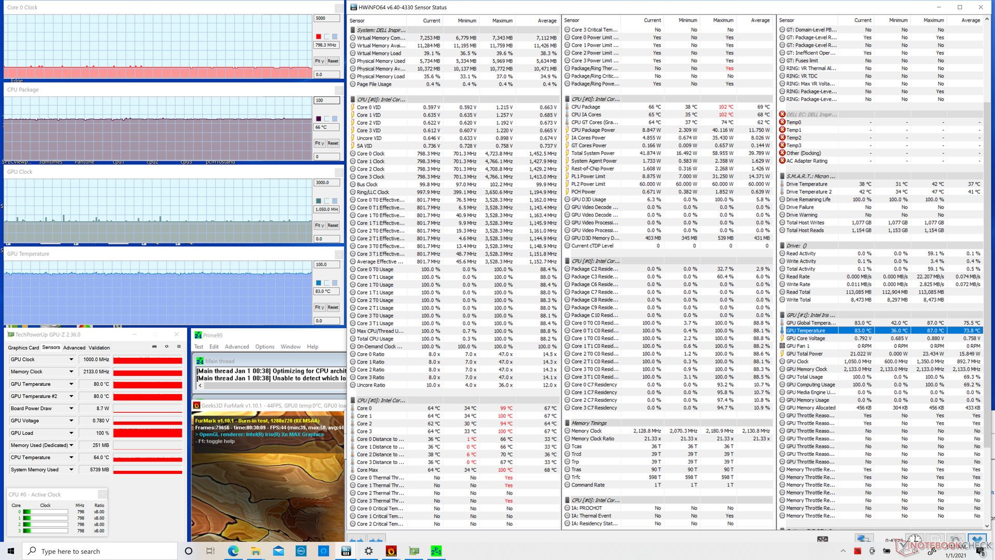
Task: Click the red color swatch in Core 0 Clock graph
Action: 319,36
